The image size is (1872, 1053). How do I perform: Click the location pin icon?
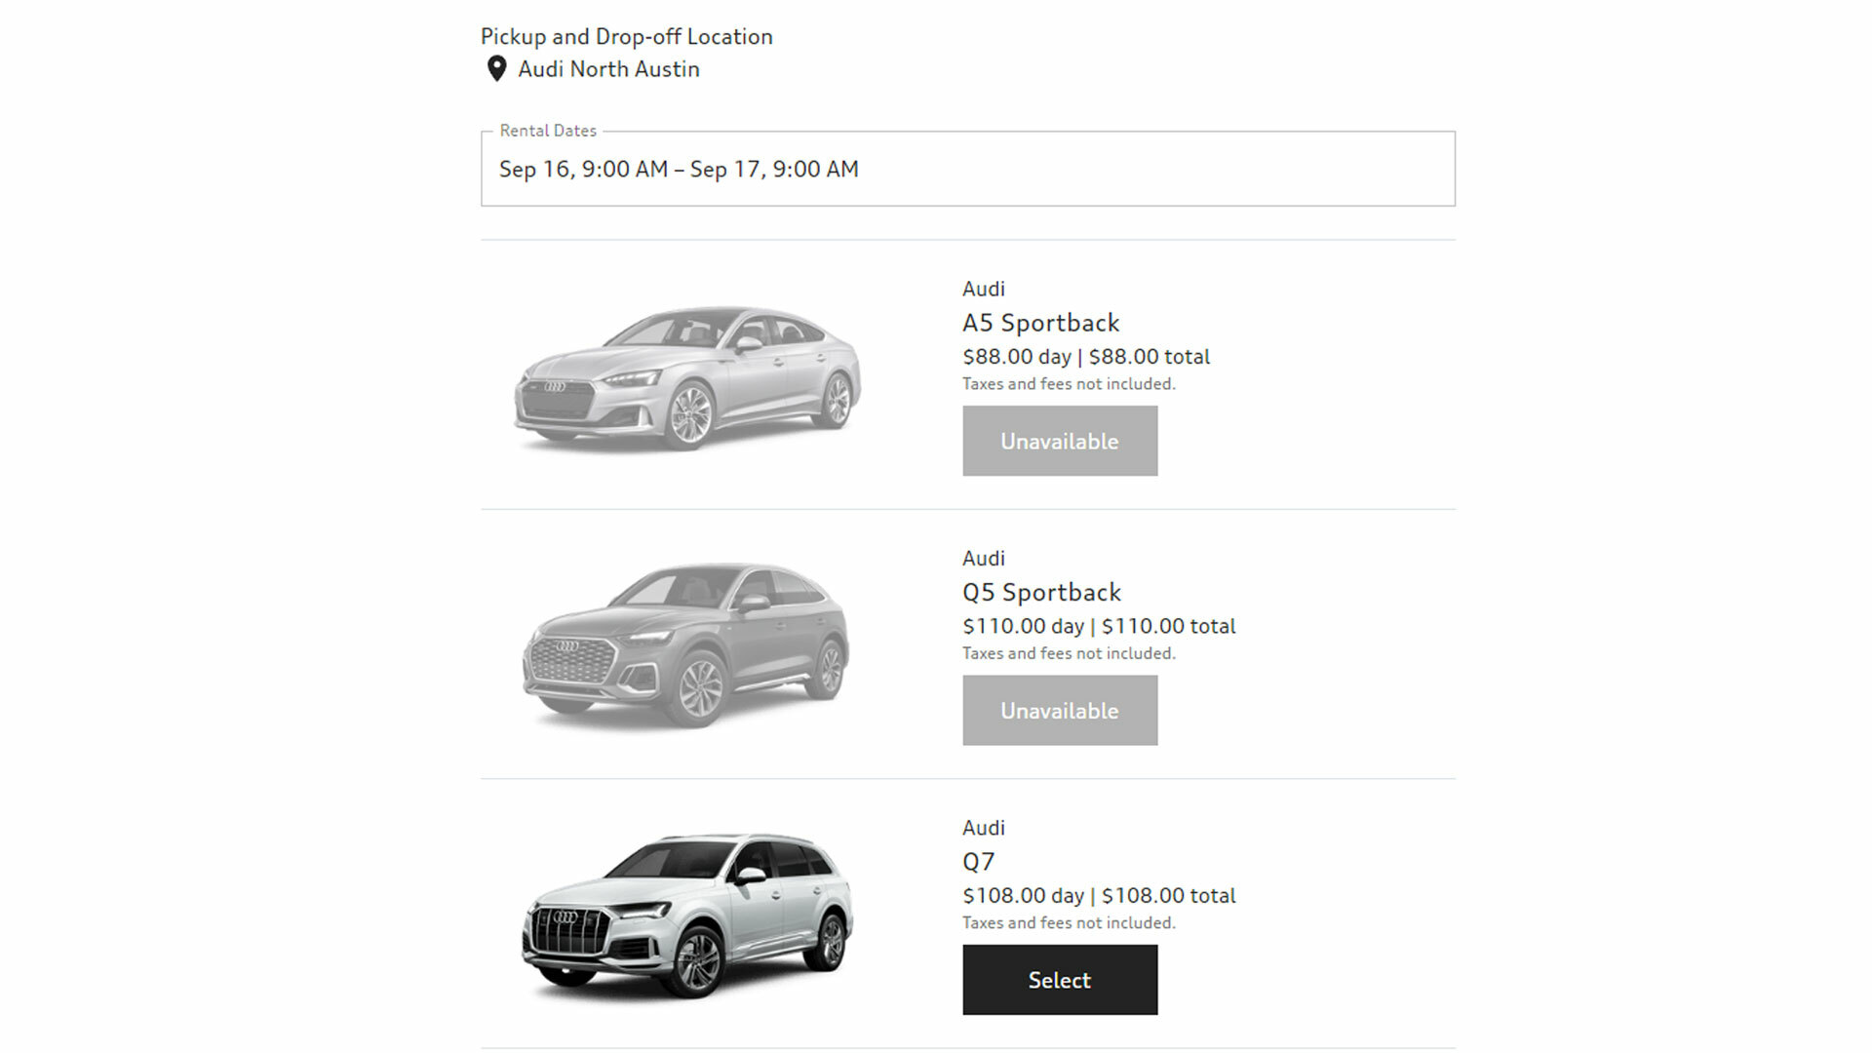click(x=496, y=68)
